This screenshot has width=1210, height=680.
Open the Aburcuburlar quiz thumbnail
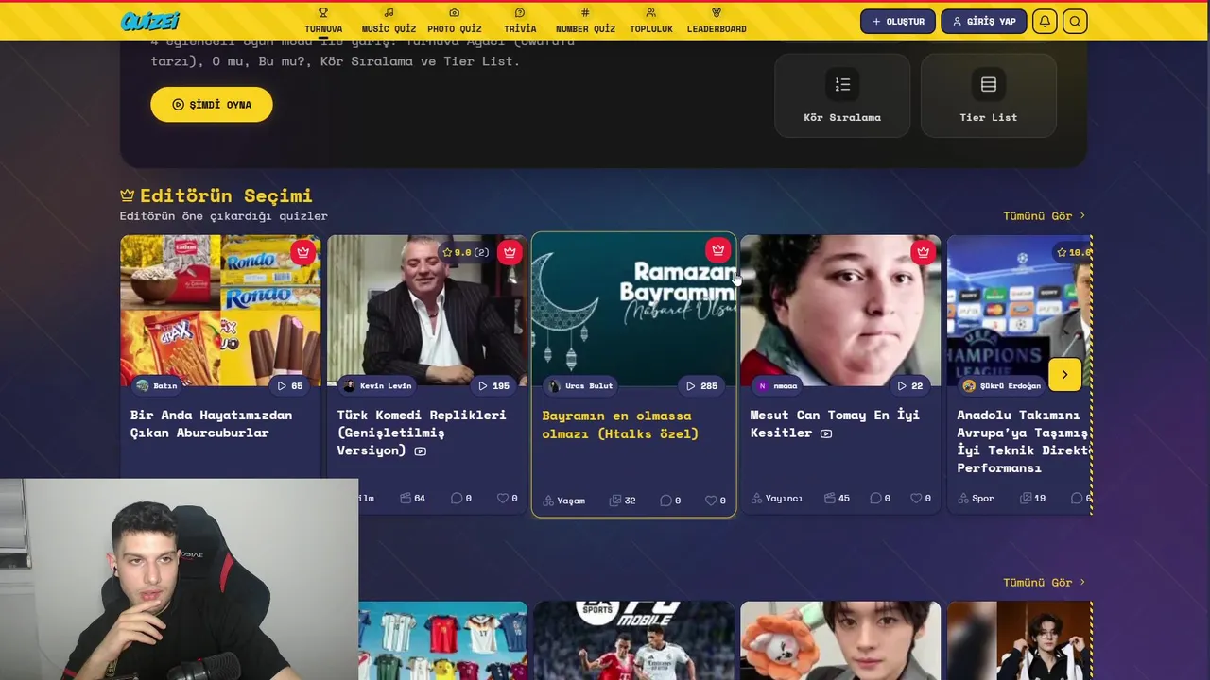coord(220,310)
